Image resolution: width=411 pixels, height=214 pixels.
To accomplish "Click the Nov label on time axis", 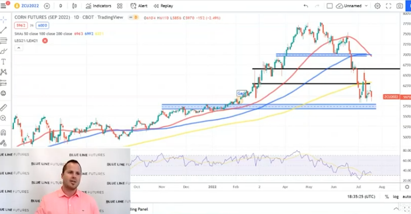I will point(162,187).
